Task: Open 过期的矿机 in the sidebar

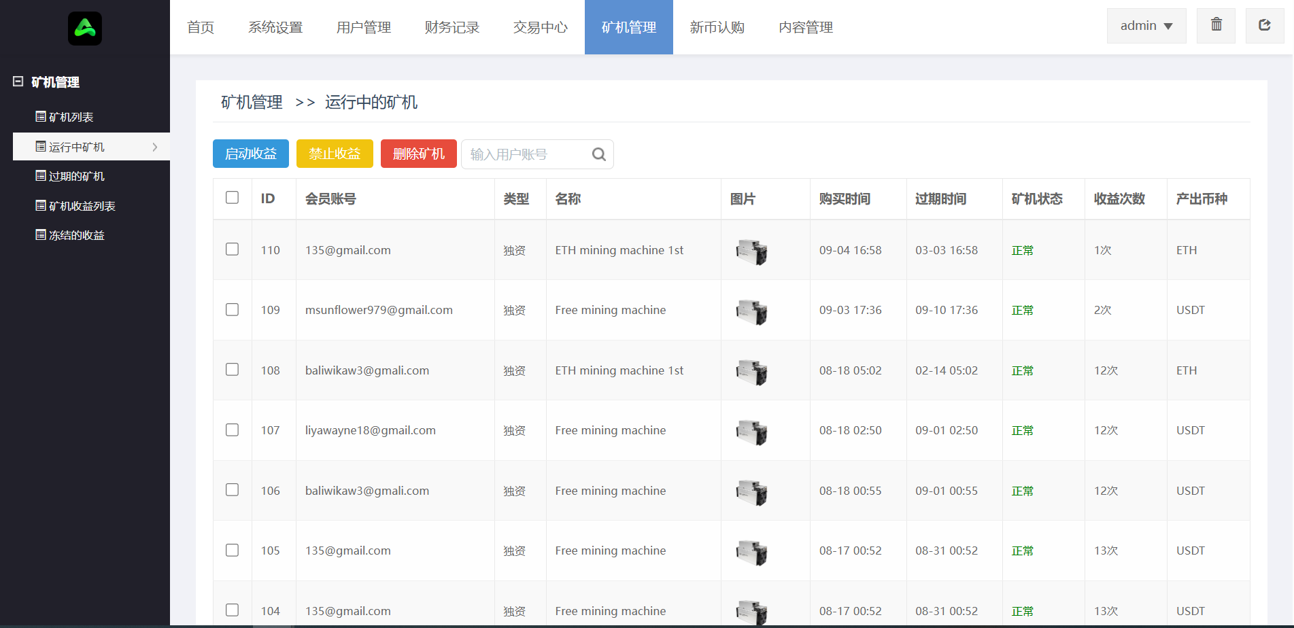Action: pyautogui.click(x=76, y=176)
